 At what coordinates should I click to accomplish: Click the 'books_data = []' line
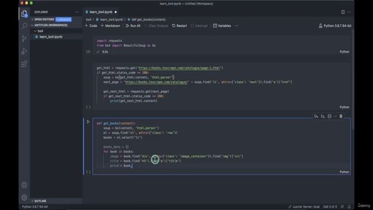pos(116,147)
